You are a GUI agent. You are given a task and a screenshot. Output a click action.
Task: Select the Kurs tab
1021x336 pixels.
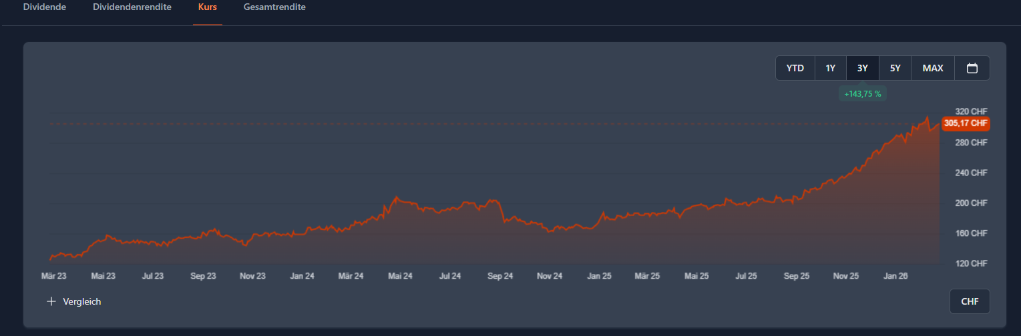coord(208,7)
